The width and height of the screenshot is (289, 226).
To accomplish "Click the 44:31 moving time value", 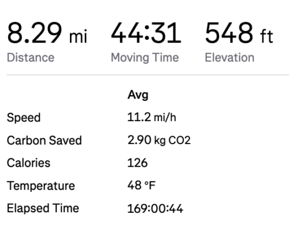I will click(146, 33).
